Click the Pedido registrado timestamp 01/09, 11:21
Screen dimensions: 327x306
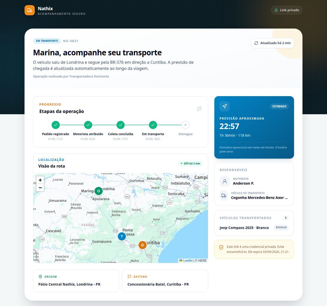click(56, 139)
